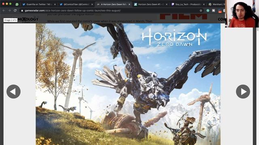Go to the previous gallery image
Screen dimensions: 259x145
point(13,91)
